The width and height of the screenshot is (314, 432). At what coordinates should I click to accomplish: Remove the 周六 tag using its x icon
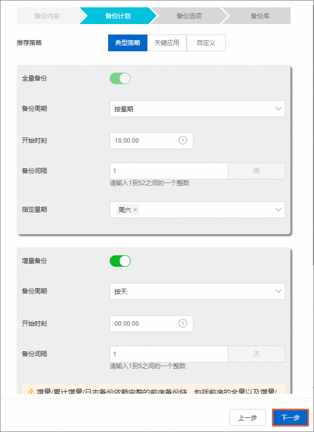tap(135, 210)
